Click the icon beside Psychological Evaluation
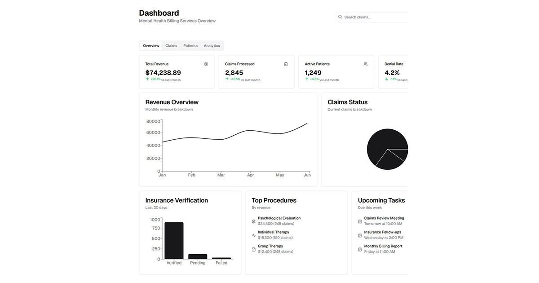The width and height of the screenshot is (539, 283). 254,221
